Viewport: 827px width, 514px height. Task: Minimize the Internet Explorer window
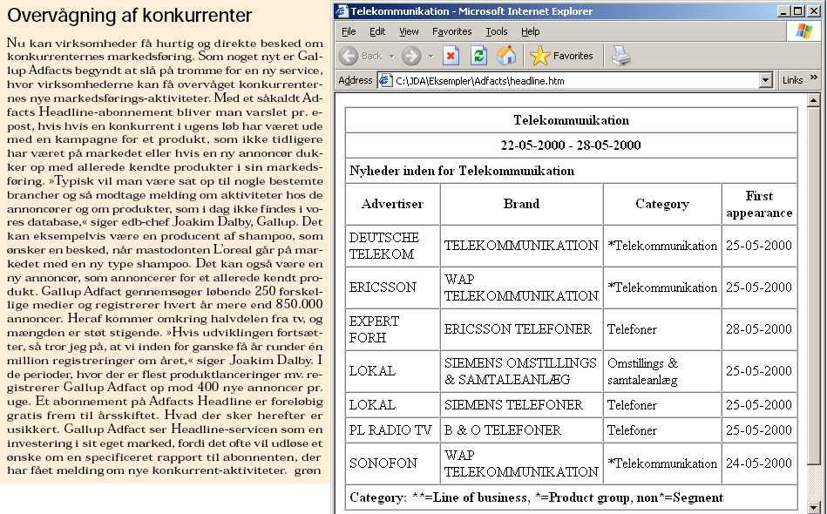[783, 11]
